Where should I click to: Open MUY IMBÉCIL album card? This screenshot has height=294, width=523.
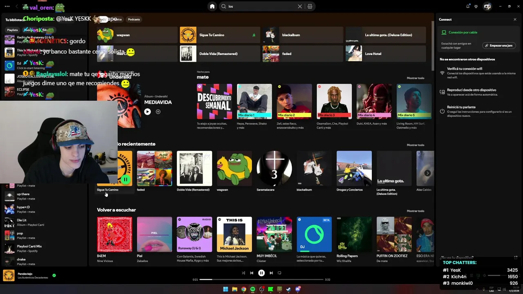click(274, 240)
